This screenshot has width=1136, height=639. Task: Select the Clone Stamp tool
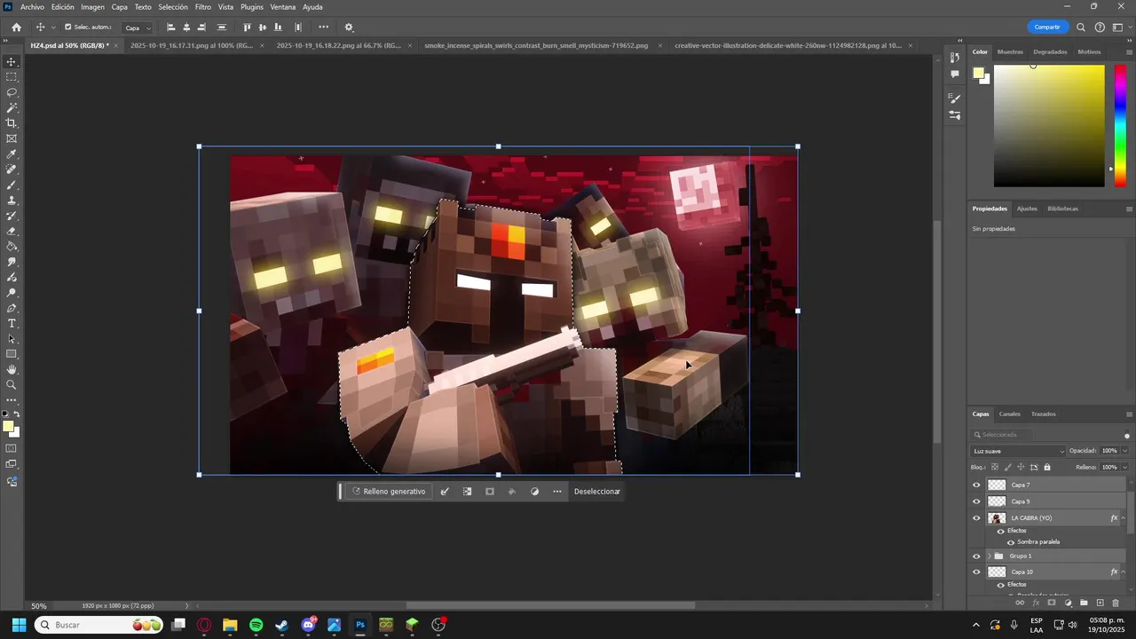tap(12, 201)
